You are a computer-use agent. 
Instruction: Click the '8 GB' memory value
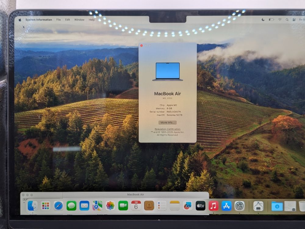(169, 108)
